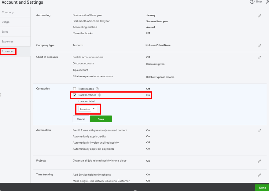Click the 'Discounts given' value
This screenshot has height=191, width=269.
click(x=155, y=64)
